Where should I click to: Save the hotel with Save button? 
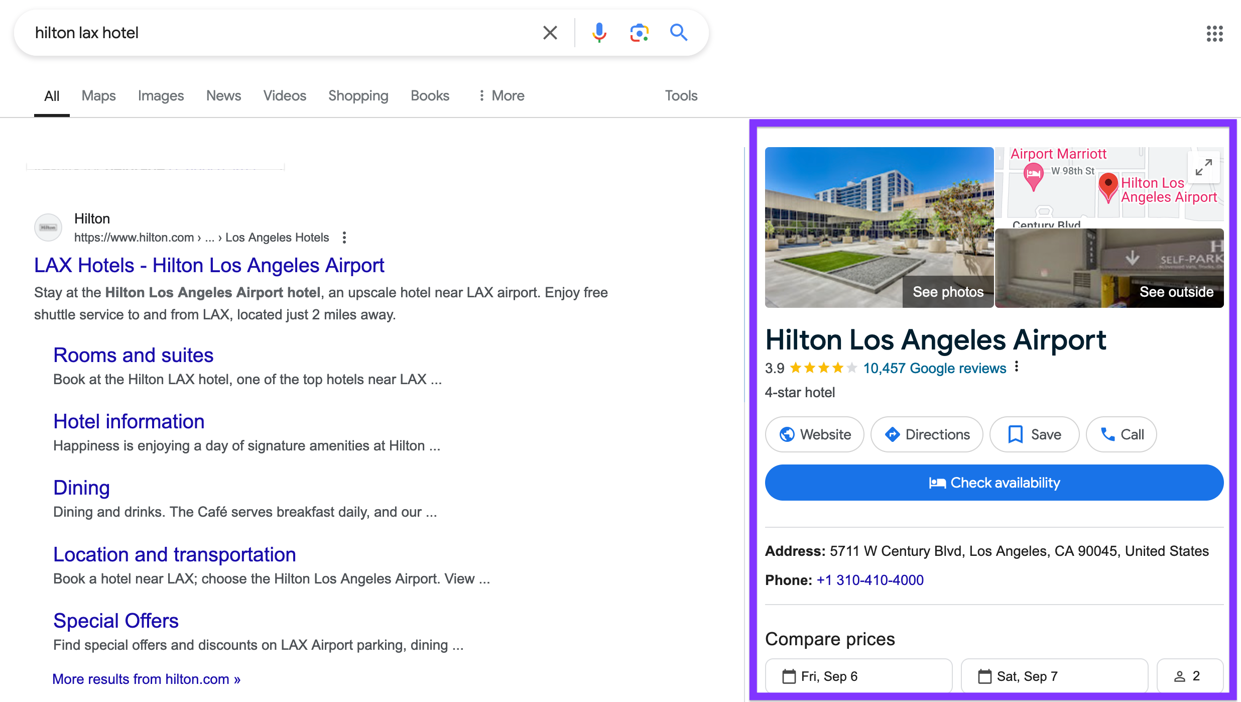[x=1034, y=434]
